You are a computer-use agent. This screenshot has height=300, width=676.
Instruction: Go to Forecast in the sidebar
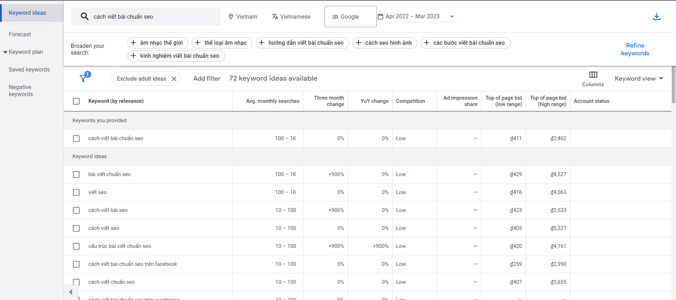tap(20, 34)
